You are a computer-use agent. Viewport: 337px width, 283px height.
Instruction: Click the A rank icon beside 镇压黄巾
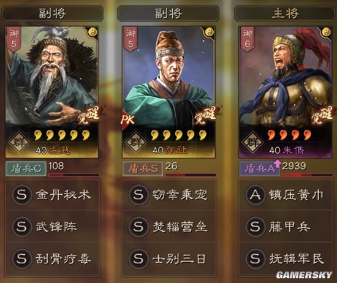tap(255, 194)
